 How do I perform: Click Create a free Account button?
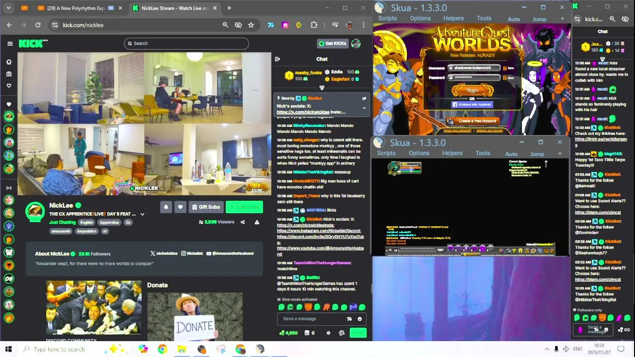(x=472, y=121)
